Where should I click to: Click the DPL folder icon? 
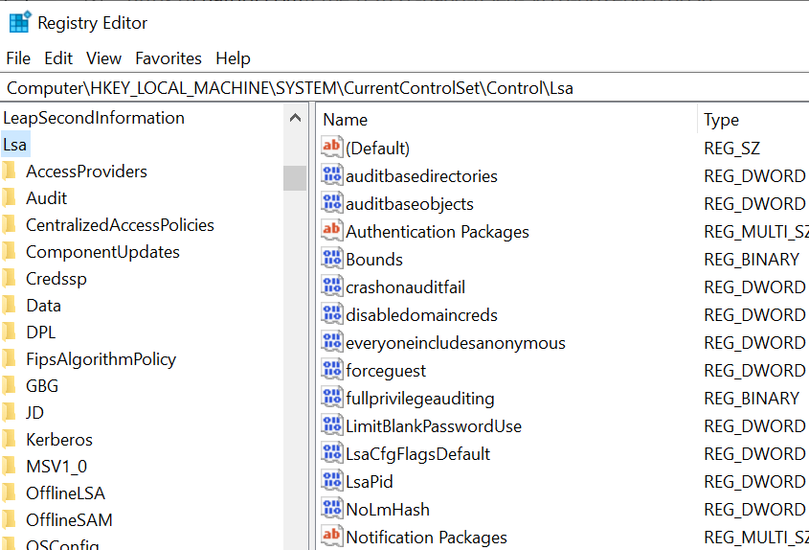(x=9, y=332)
